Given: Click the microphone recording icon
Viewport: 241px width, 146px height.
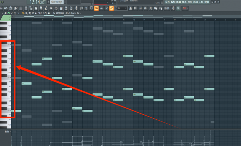Looking at the screenshot, I should pos(76,8).
